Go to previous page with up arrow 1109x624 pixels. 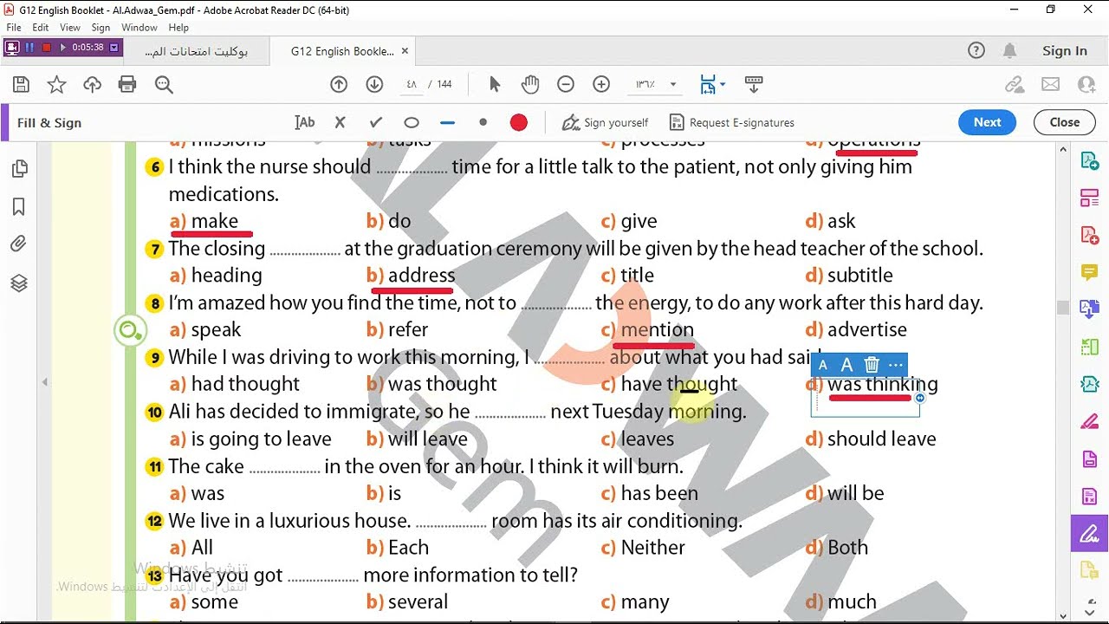tap(339, 84)
